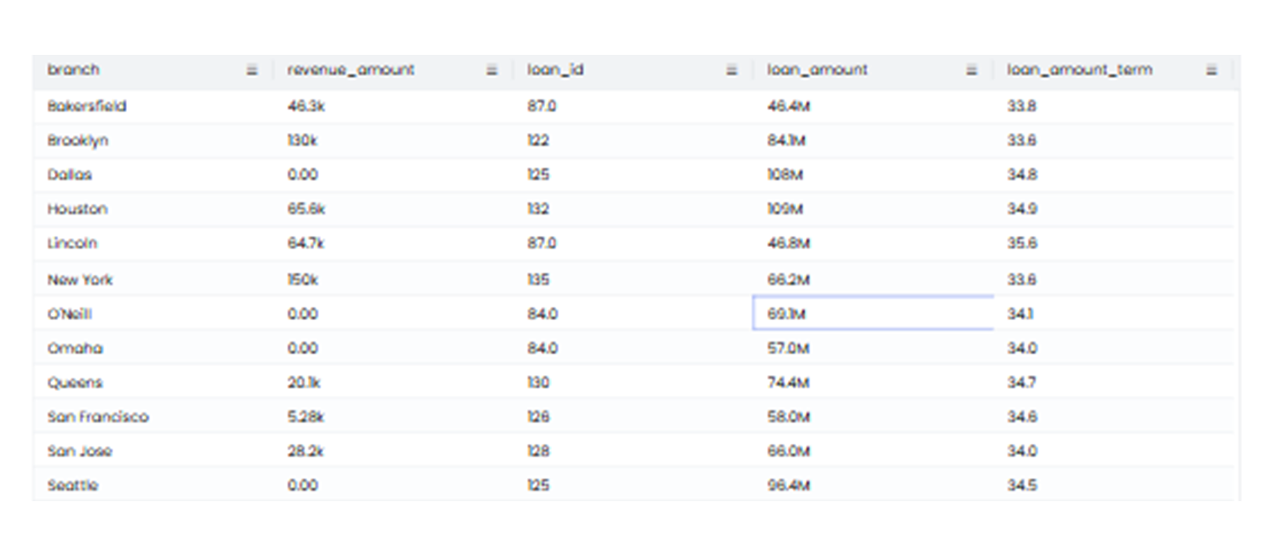Click the loan_id header label
Image resolution: width=1271 pixels, height=556 pixels.
click(555, 70)
